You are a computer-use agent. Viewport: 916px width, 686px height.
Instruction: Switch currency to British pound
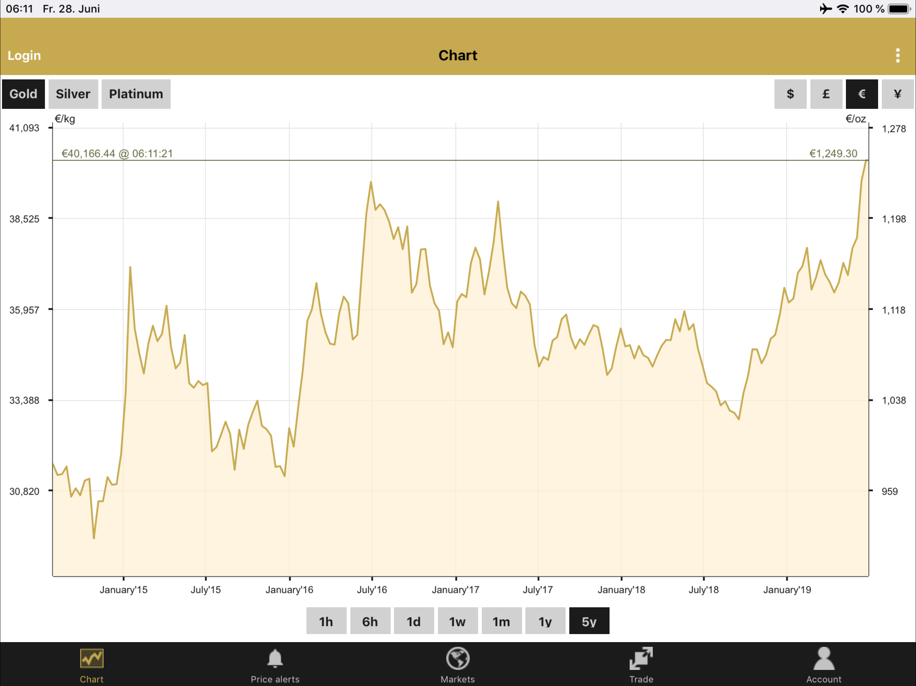coord(826,94)
